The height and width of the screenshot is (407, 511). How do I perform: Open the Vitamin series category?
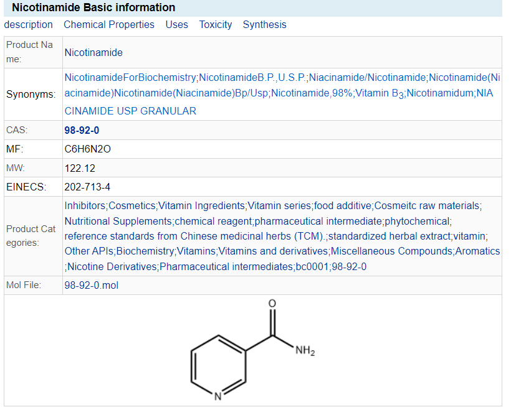279,205
